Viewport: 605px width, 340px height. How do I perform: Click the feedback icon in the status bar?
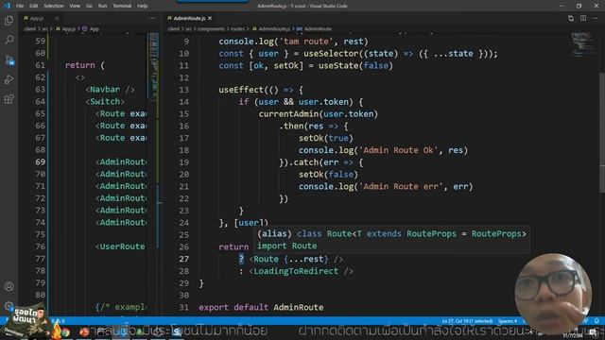pos(586,321)
